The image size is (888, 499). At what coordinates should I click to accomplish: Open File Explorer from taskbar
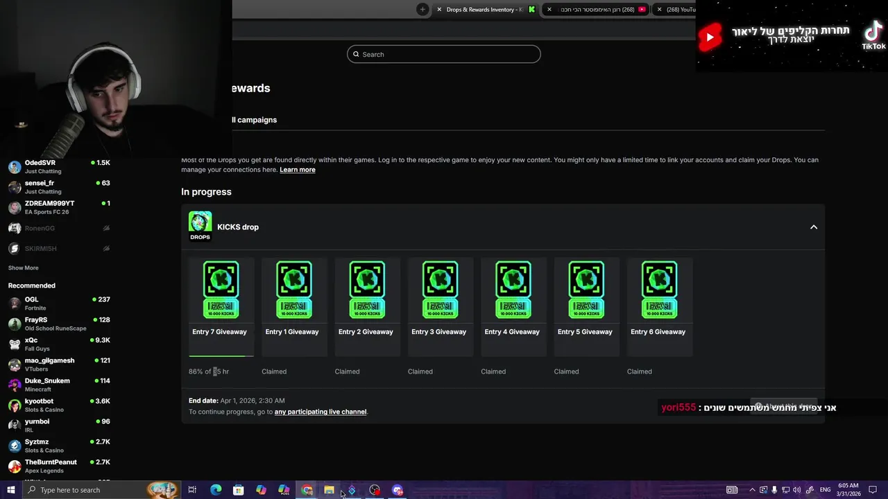pos(329,490)
